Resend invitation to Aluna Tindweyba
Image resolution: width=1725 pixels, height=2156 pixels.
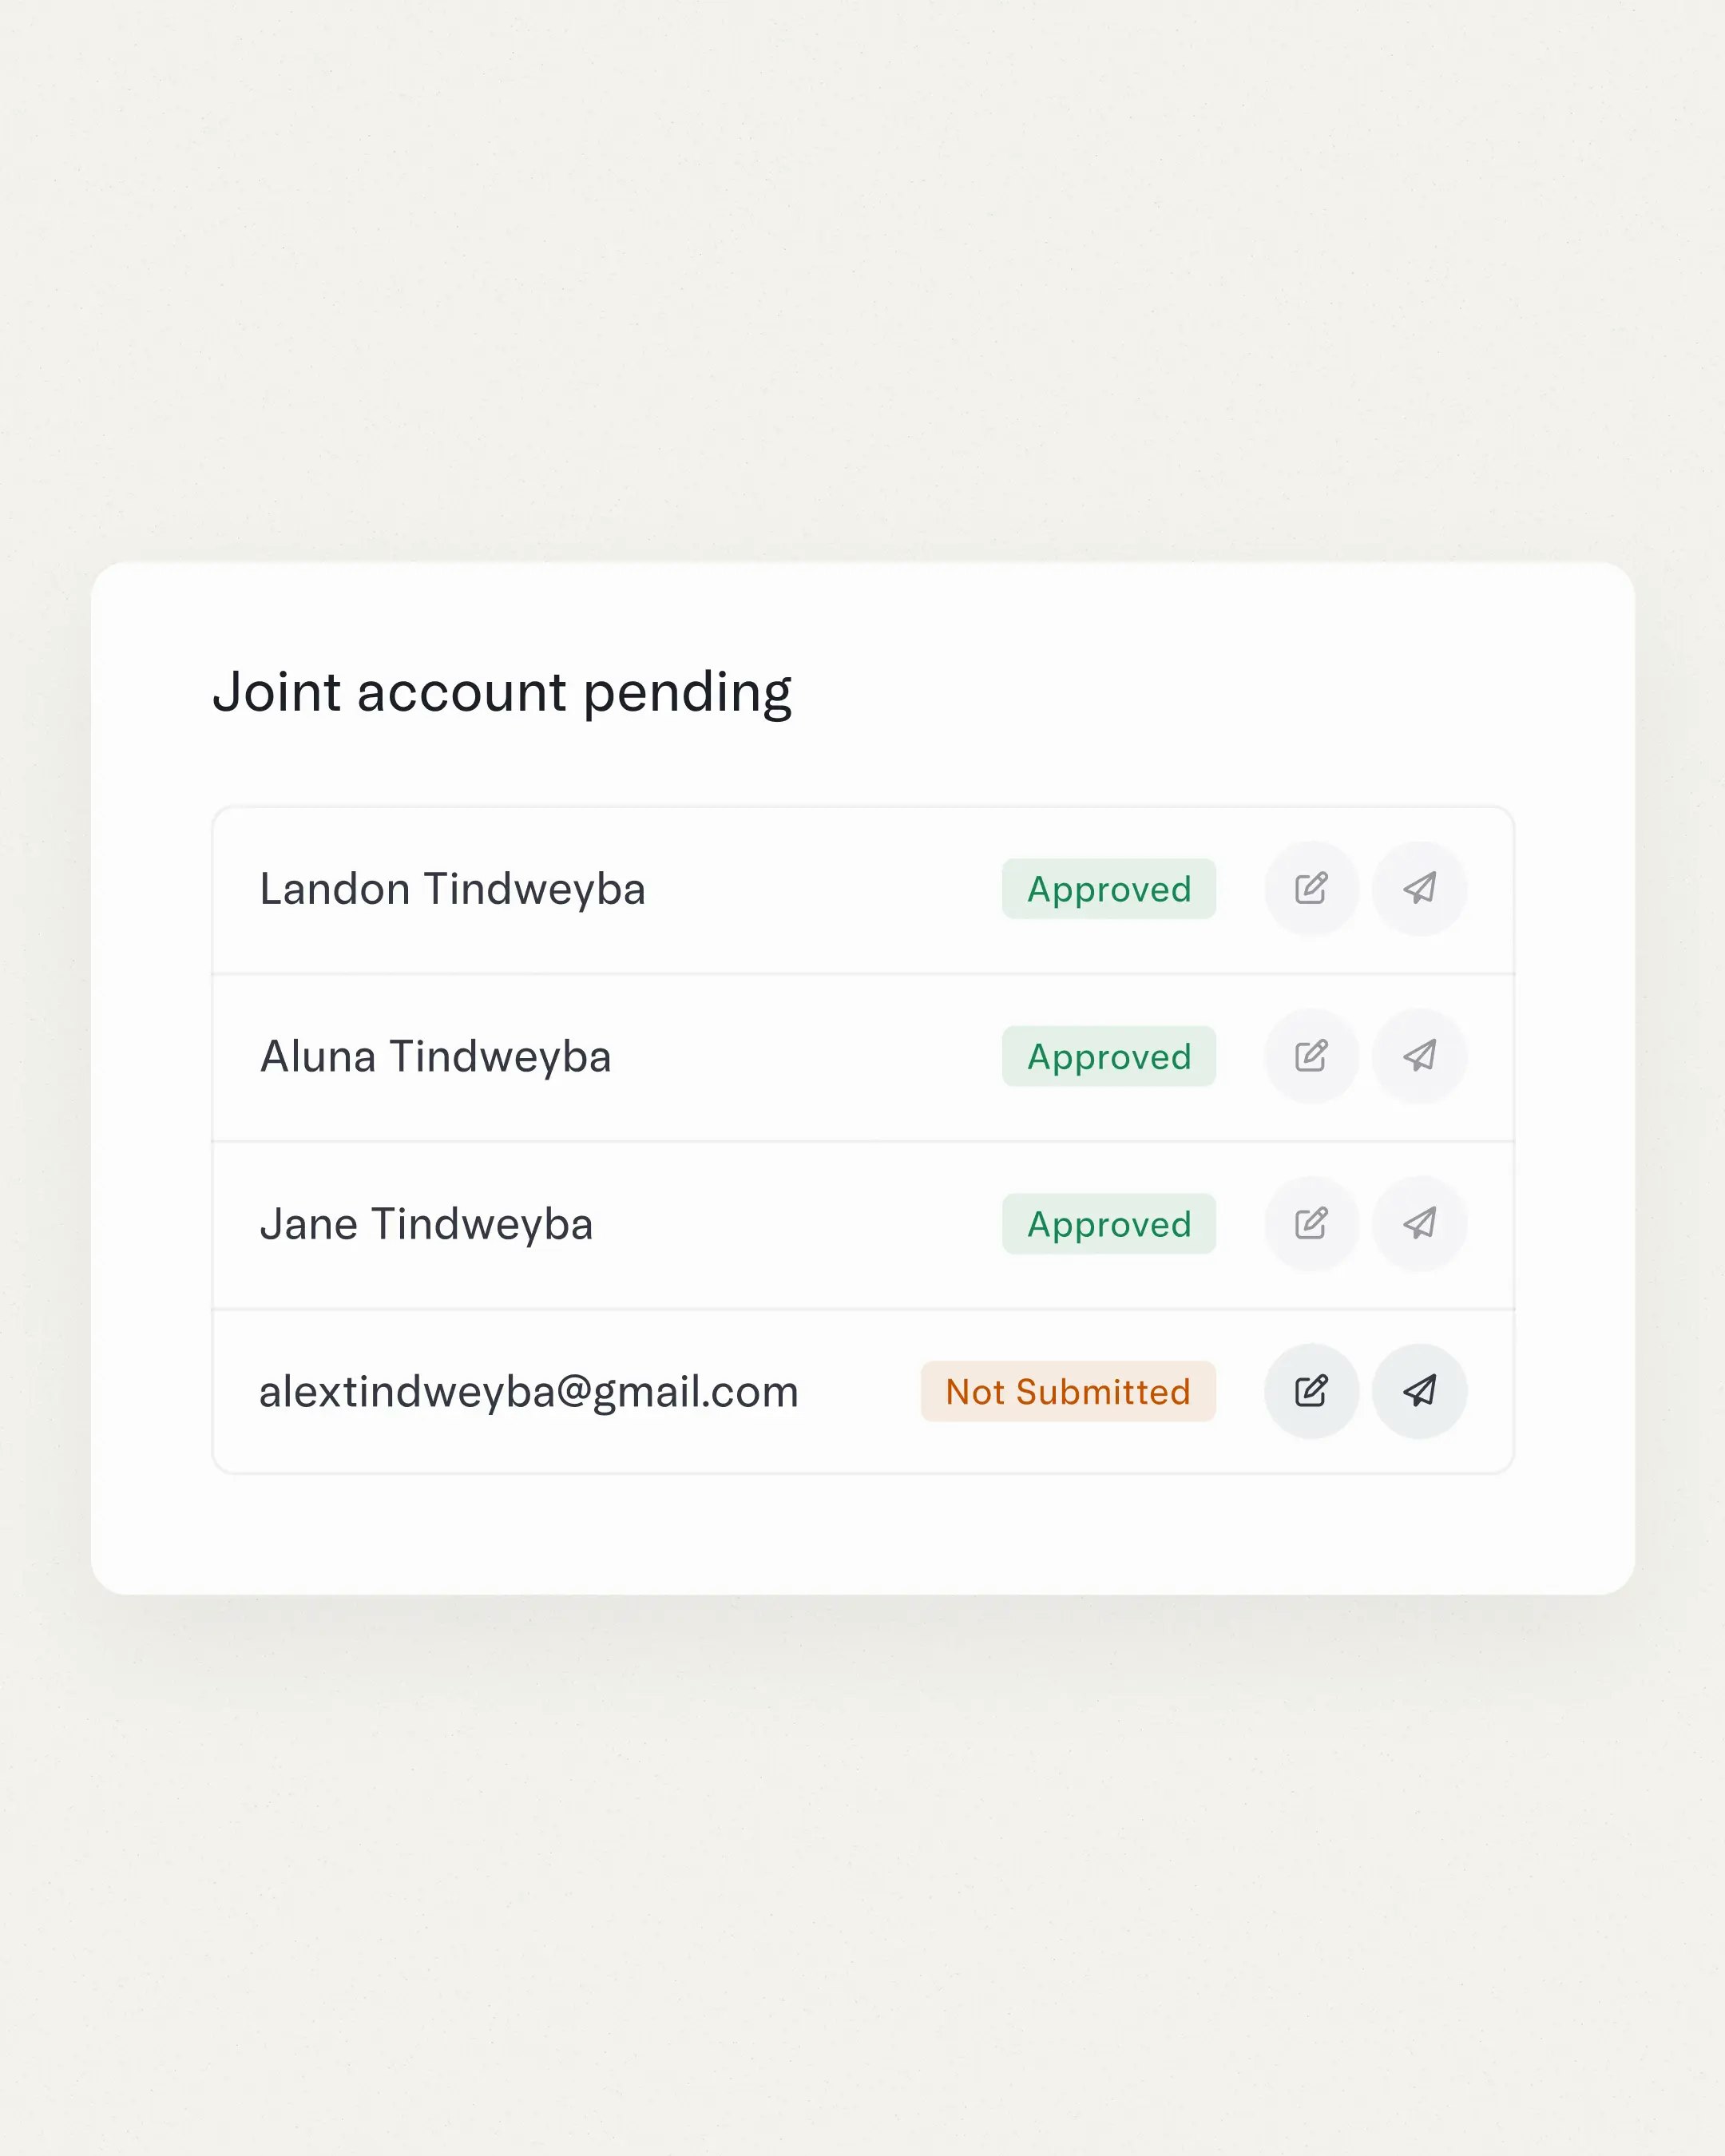tap(1420, 1057)
